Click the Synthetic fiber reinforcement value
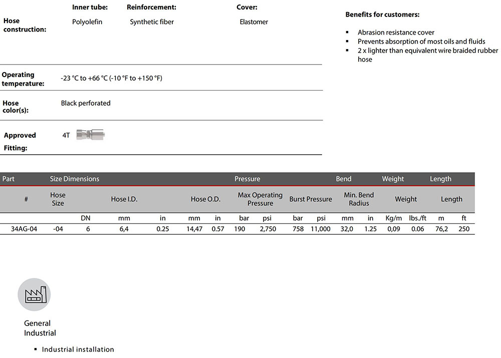This screenshot has width=501, height=358. tap(152, 22)
